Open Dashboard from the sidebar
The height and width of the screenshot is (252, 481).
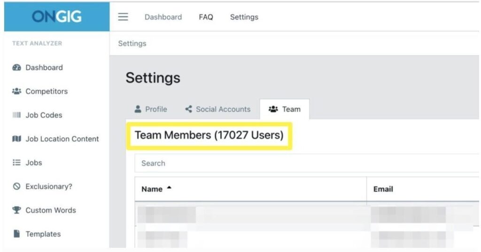pyautogui.click(x=44, y=67)
